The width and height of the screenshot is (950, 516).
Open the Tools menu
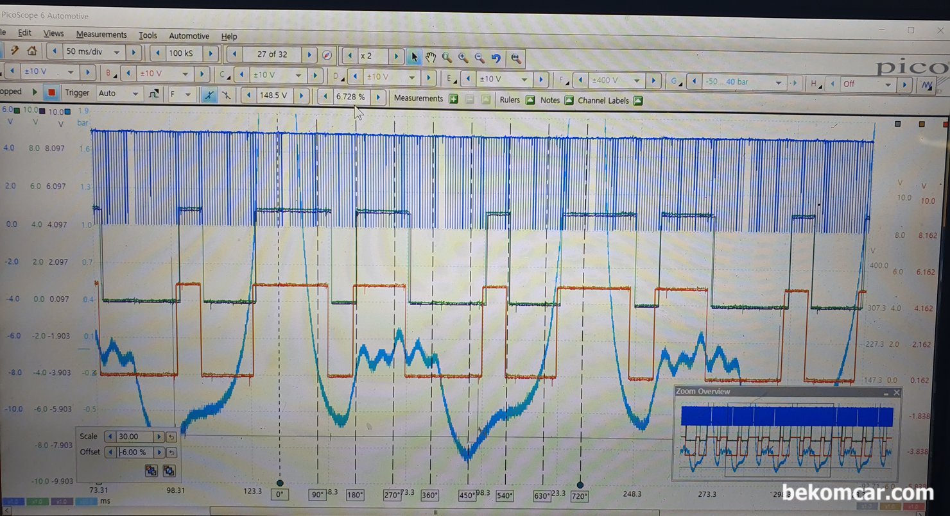[x=148, y=35]
